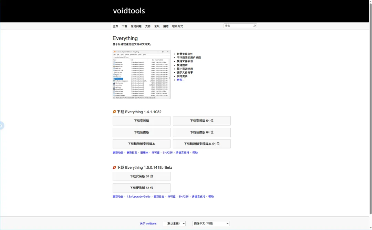Click 下载便携版 64 位 under version 1.4.1.1032
The height and width of the screenshot is (230, 372).
click(201, 132)
